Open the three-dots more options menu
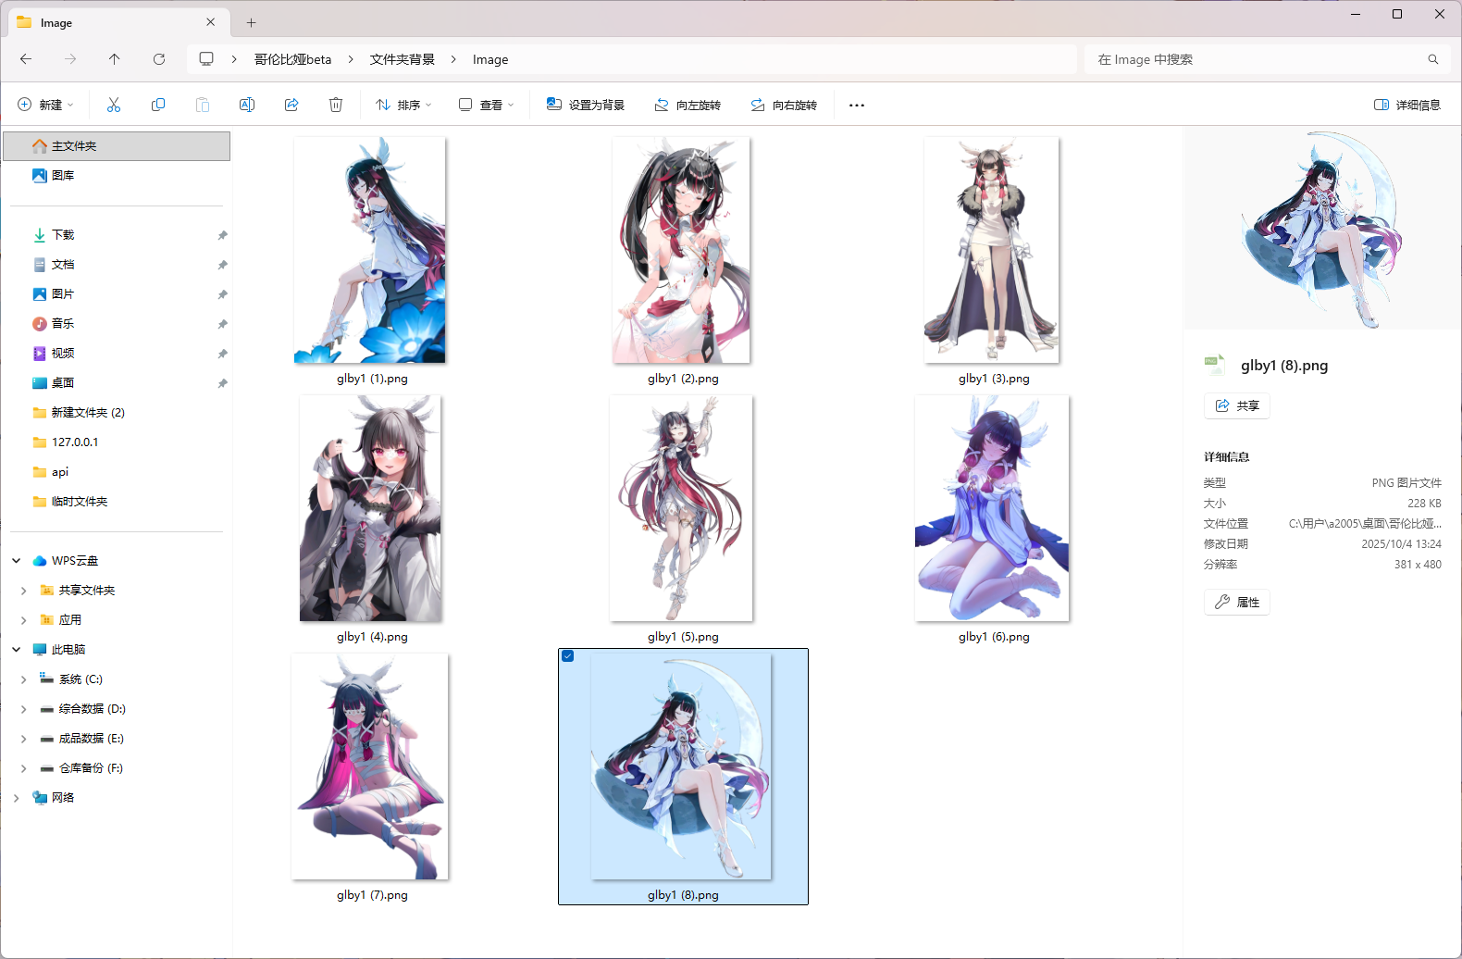The image size is (1462, 959). [857, 105]
